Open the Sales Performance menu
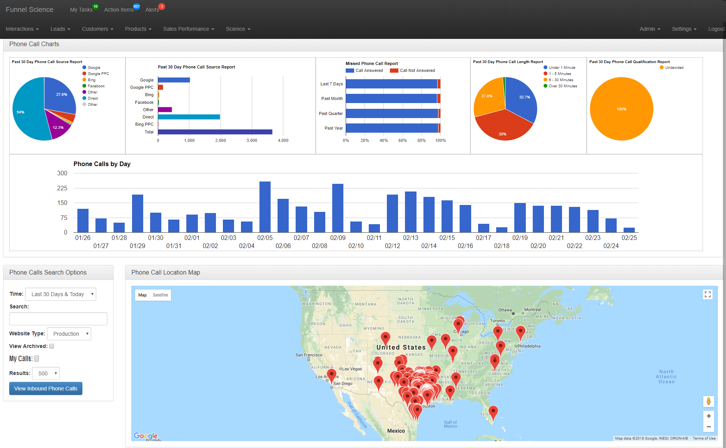 tap(188, 29)
